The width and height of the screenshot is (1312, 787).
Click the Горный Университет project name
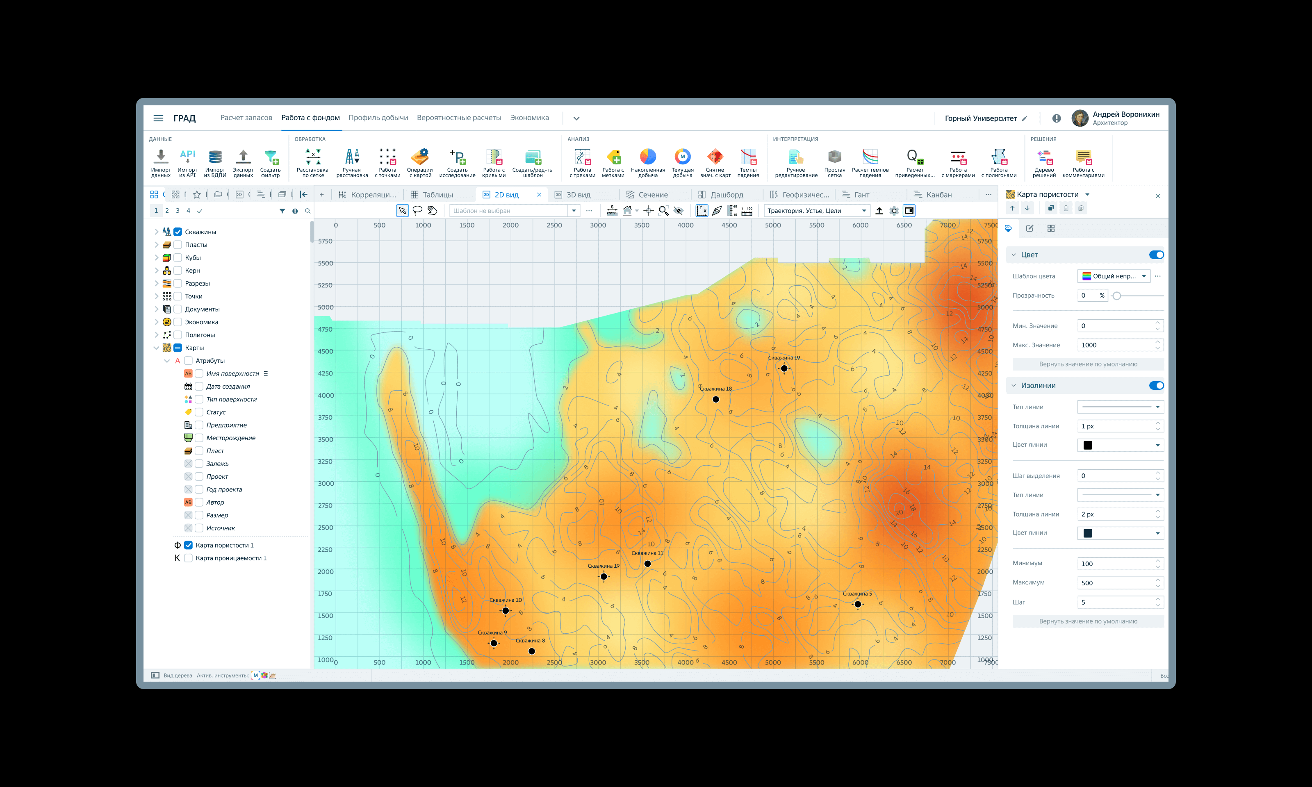pyautogui.click(x=981, y=118)
